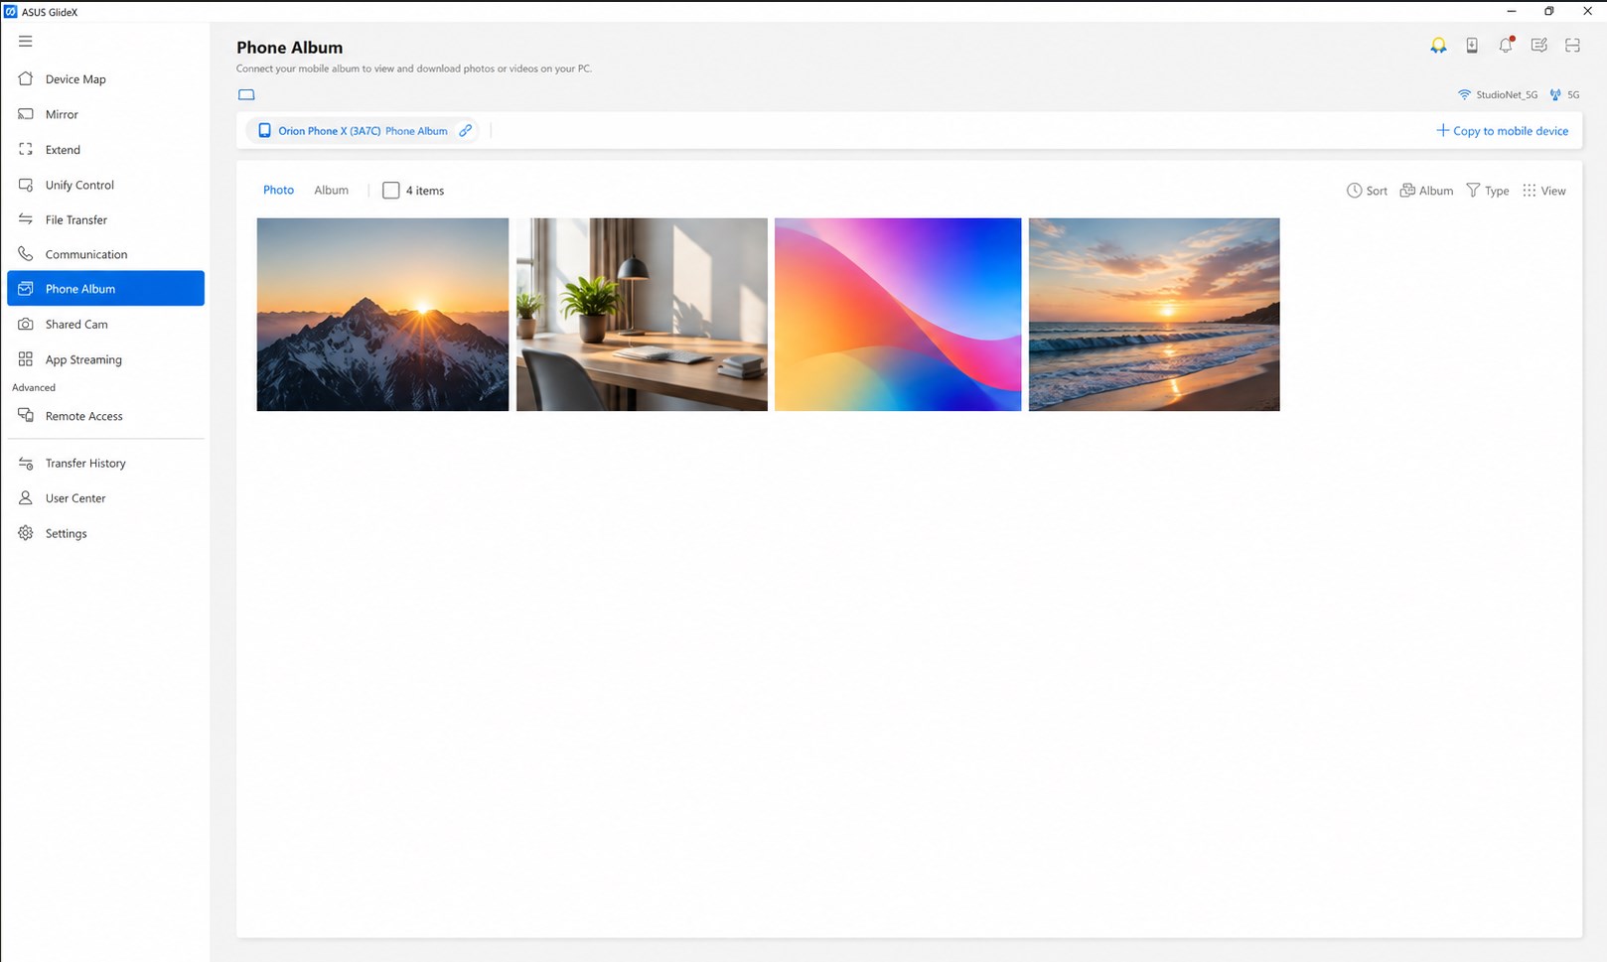Select Unify Control from the sidebar

(105, 185)
